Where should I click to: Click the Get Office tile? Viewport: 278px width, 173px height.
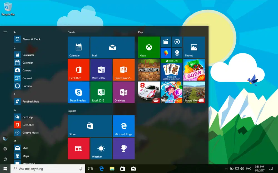(x=79, y=70)
